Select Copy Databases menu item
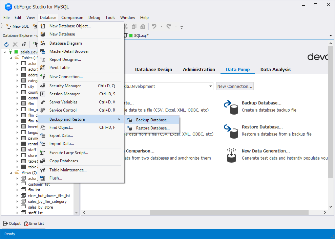 [81, 161]
